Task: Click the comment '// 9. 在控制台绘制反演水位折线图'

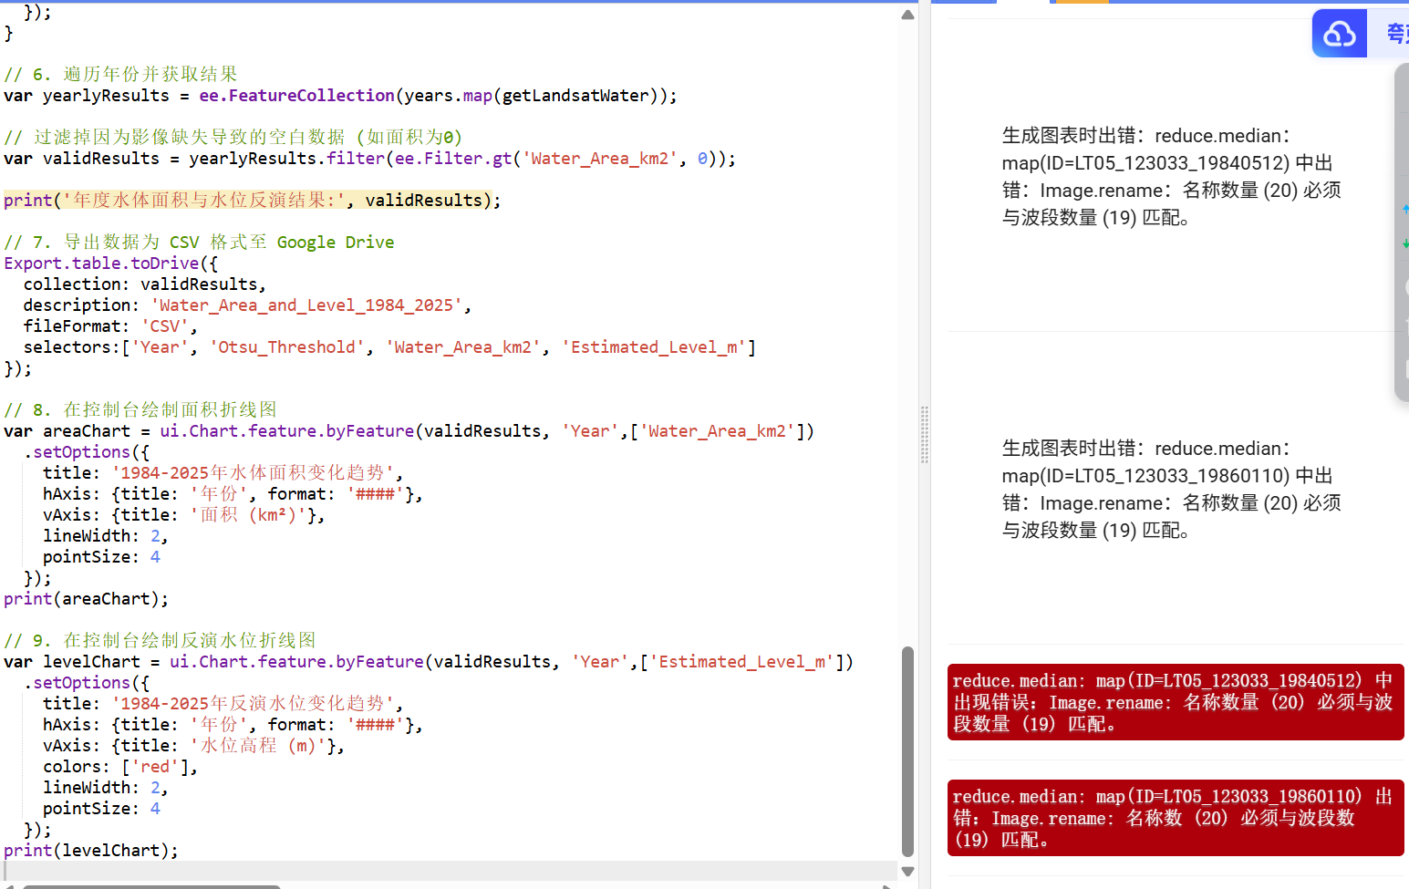Action: (160, 641)
